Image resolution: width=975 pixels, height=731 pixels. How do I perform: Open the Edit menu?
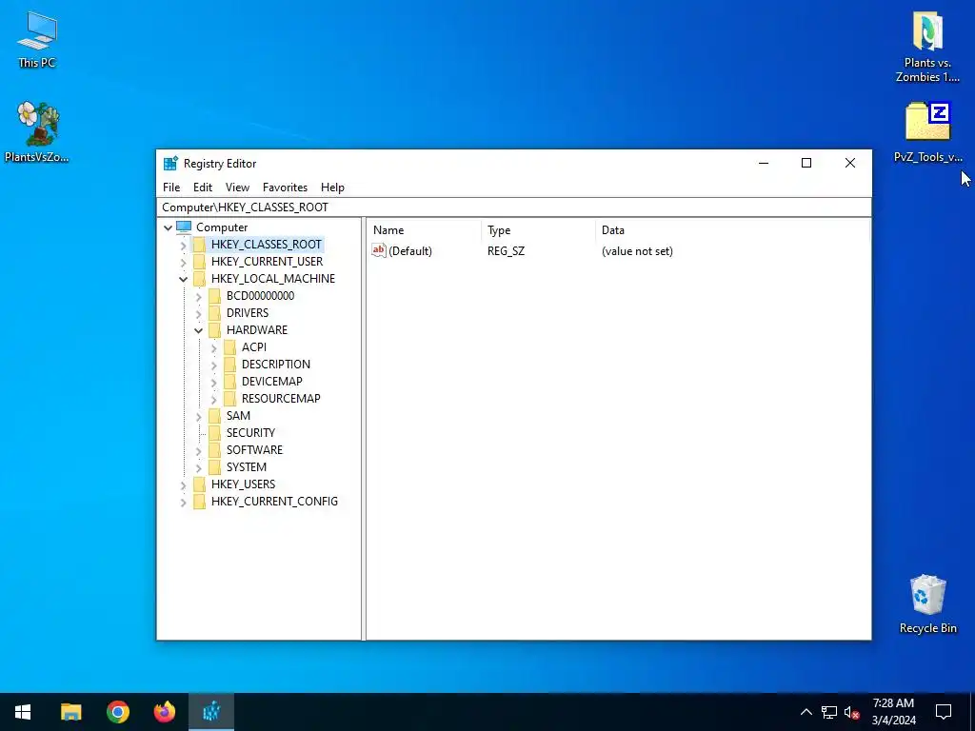point(203,188)
